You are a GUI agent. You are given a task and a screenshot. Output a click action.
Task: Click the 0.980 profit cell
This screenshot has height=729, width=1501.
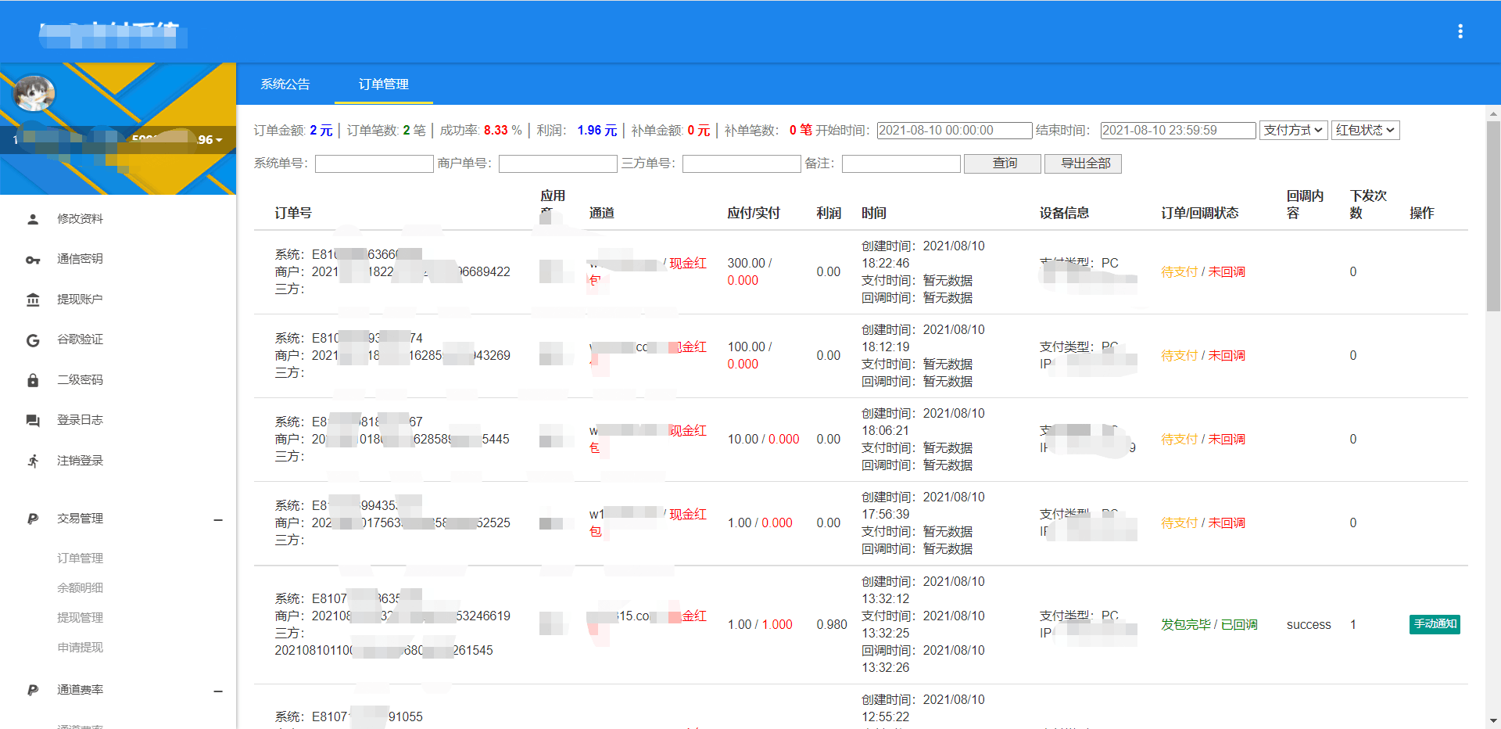(x=832, y=624)
